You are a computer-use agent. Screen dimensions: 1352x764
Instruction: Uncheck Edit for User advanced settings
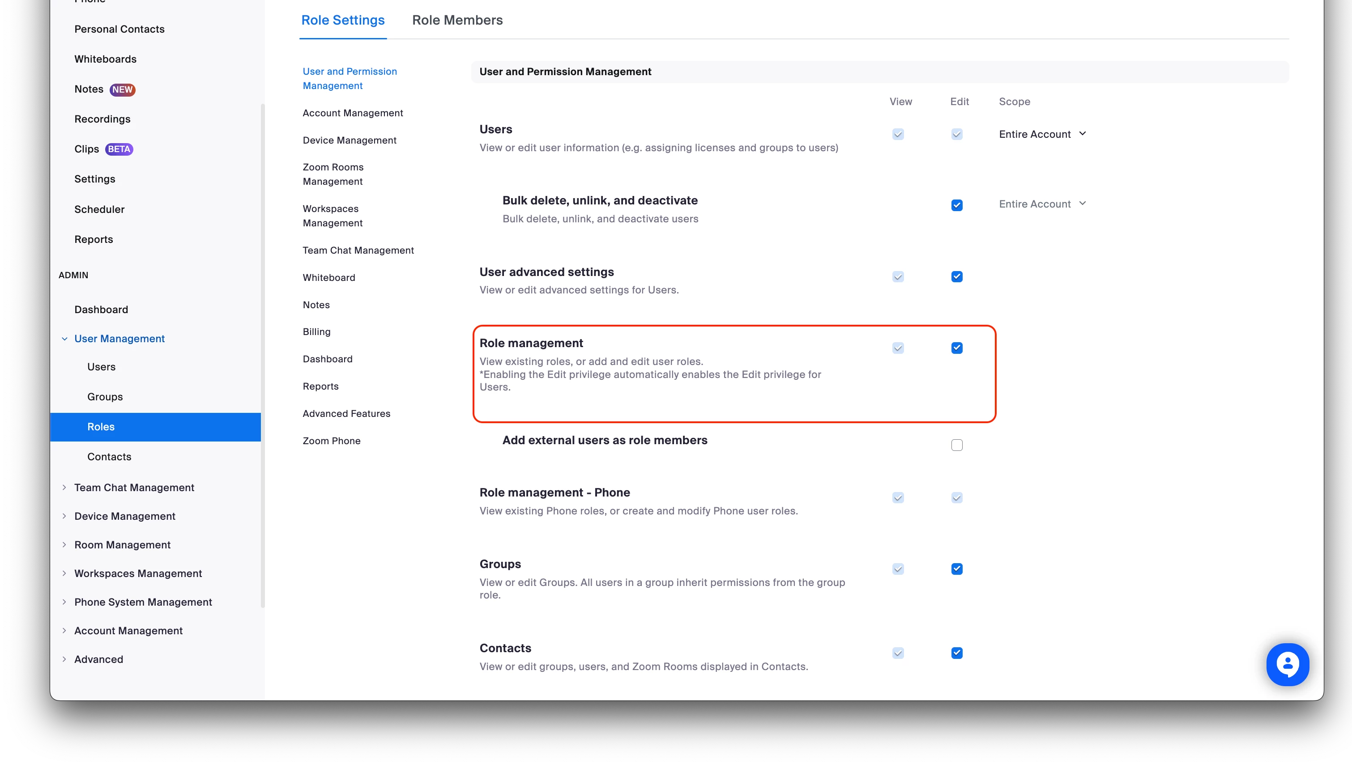[956, 276]
